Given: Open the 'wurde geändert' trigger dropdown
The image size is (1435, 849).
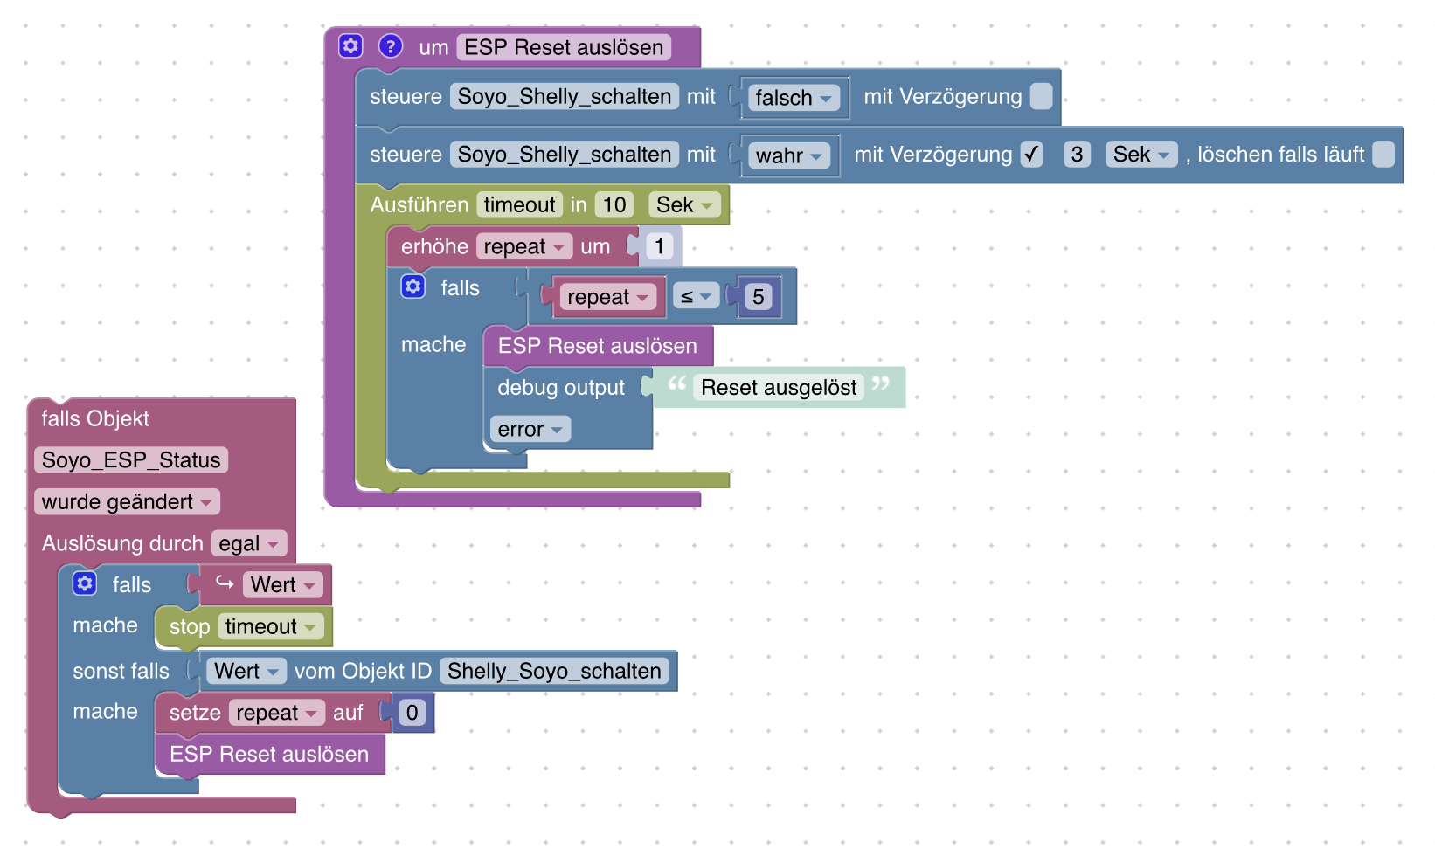Looking at the screenshot, I should pos(127,502).
